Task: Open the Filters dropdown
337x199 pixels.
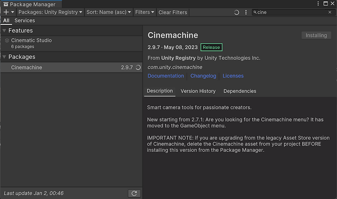Action: (144, 12)
